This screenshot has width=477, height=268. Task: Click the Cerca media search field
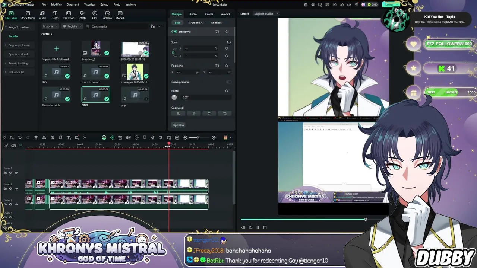coord(116,26)
